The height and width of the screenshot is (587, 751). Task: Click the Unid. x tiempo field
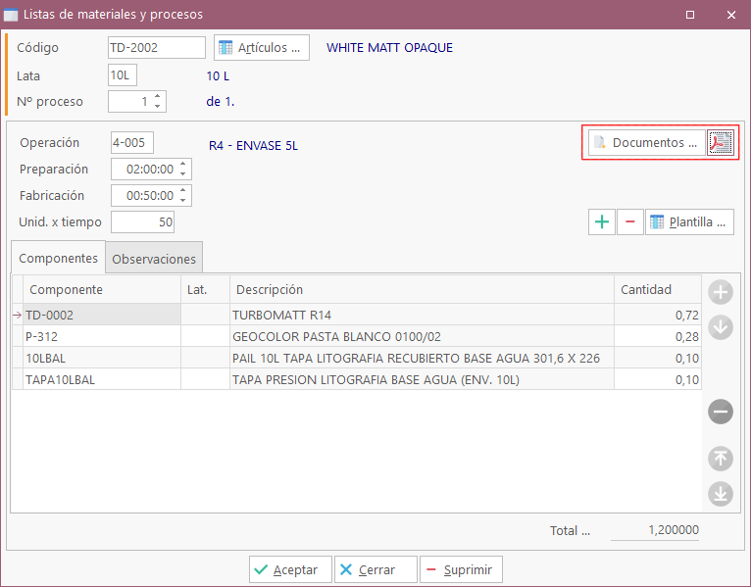click(x=143, y=222)
